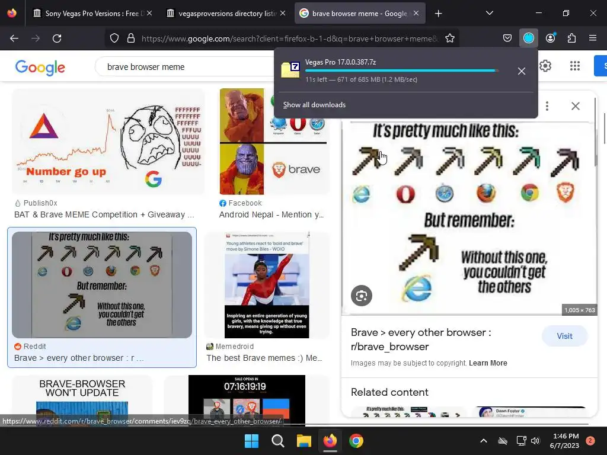This screenshot has width=607, height=455.
Task: Click Android Nepal caption link
Action: (271, 214)
